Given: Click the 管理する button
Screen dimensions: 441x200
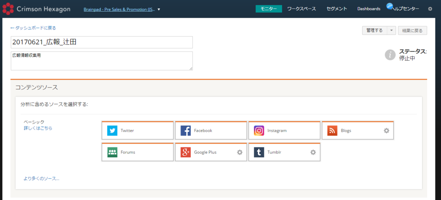Looking at the screenshot, I should [x=375, y=31].
